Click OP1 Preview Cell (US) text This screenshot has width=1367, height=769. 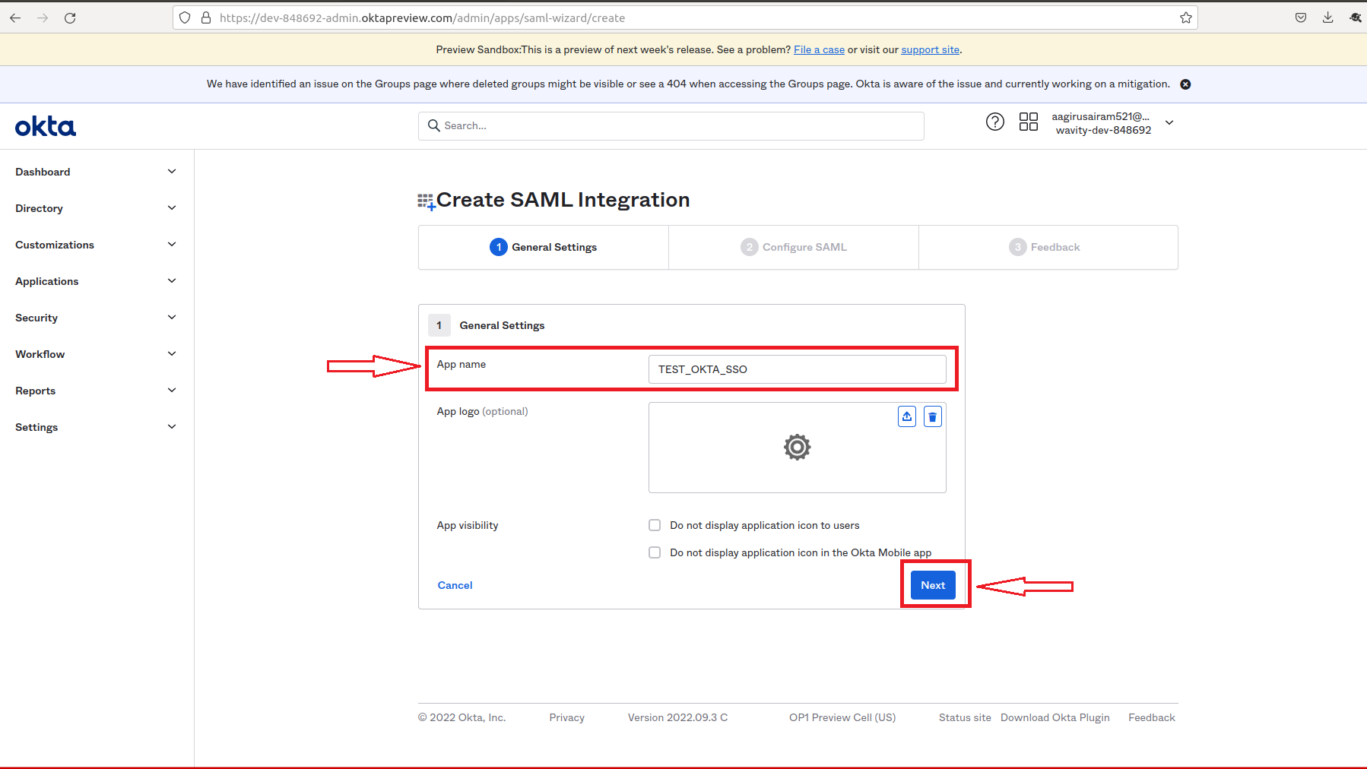coord(842,717)
